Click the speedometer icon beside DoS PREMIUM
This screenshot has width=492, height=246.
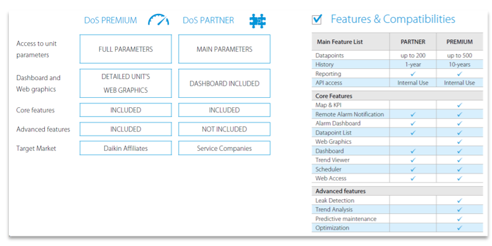(159, 20)
